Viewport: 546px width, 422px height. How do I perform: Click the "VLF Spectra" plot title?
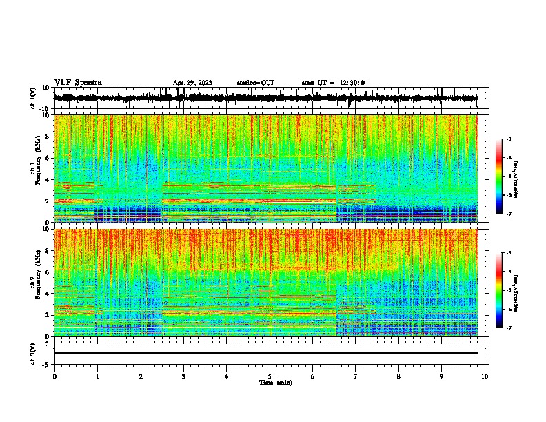click(78, 83)
